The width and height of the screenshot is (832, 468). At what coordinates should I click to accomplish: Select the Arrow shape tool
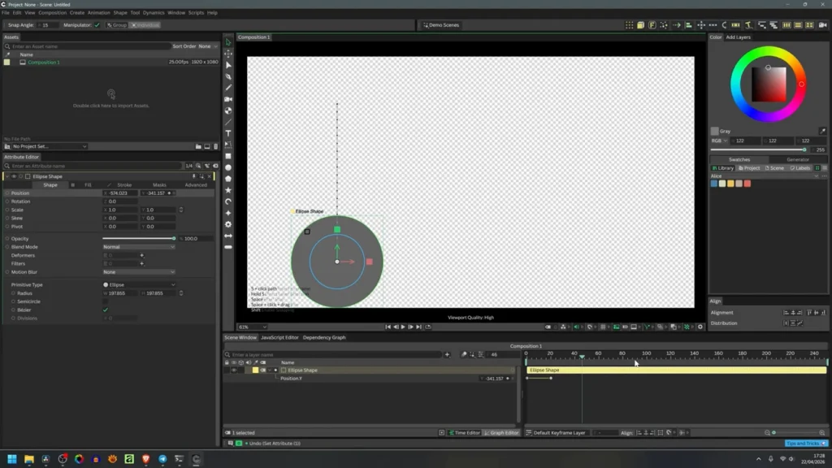pos(228,236)
